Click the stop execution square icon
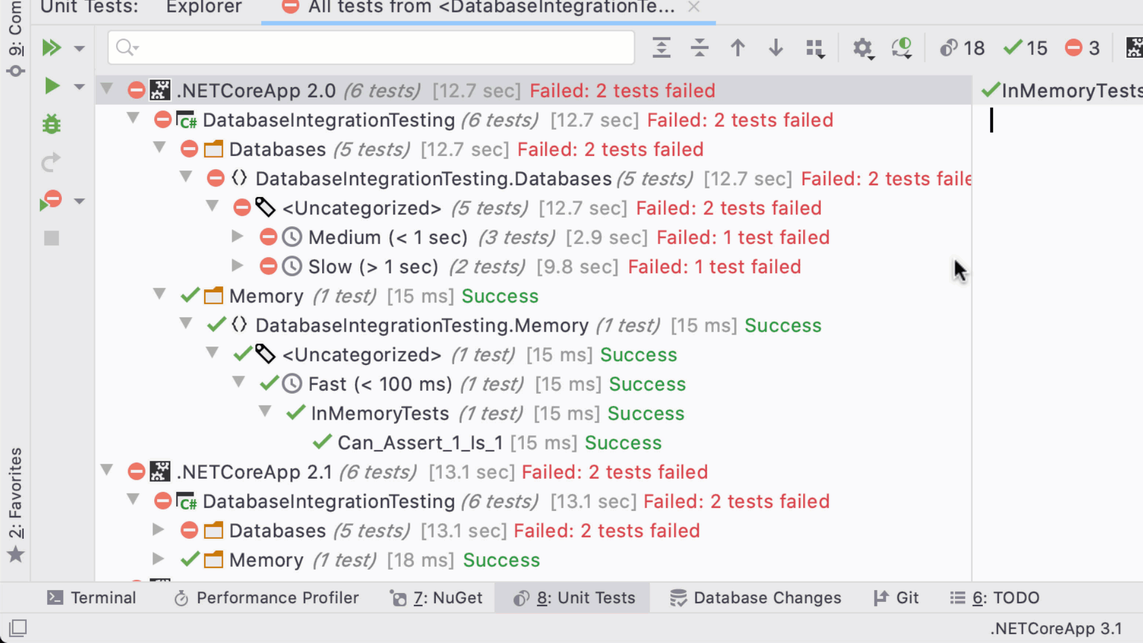The image size is (1143, 643). pyautogui.click(x=52, y=238)
